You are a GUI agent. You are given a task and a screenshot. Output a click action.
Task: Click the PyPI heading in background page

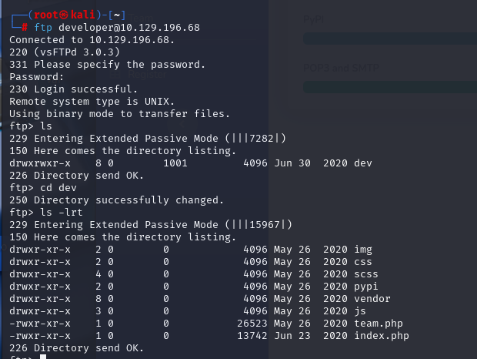[314, 19]
